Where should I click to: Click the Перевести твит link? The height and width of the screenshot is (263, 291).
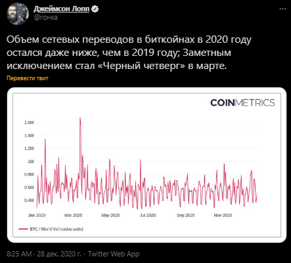(x=28, y=78)
